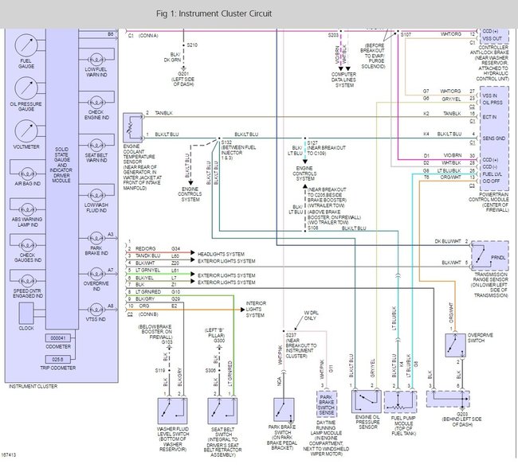This screenshot has width=518, height=468.
Task: Select the Park Brake indicator lamp symbol
Action: click(96, 238)
